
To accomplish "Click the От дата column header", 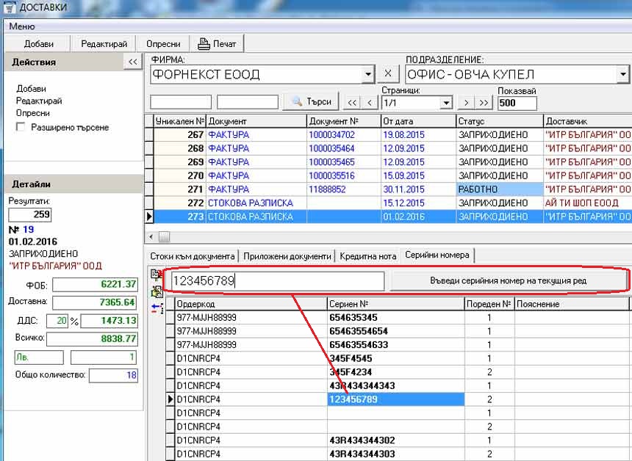I will (x=418, y=121).
